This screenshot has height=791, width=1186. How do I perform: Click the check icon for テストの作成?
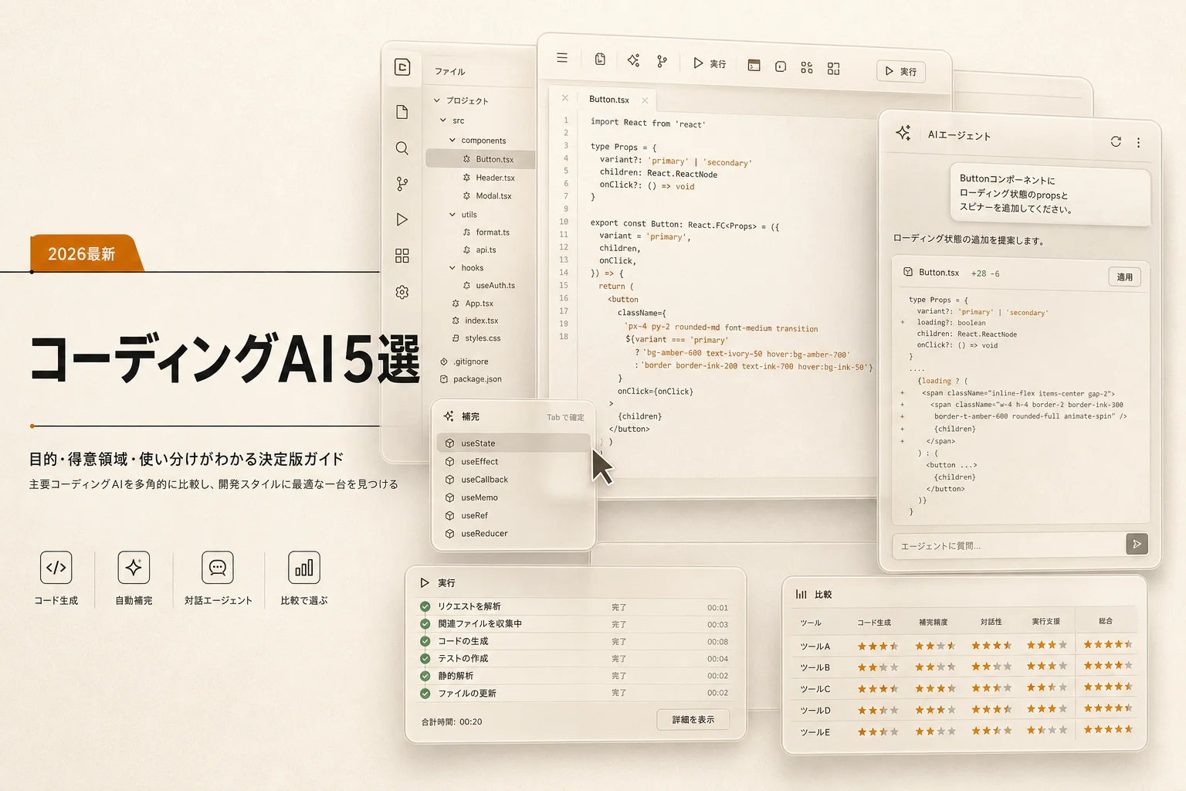425,659
